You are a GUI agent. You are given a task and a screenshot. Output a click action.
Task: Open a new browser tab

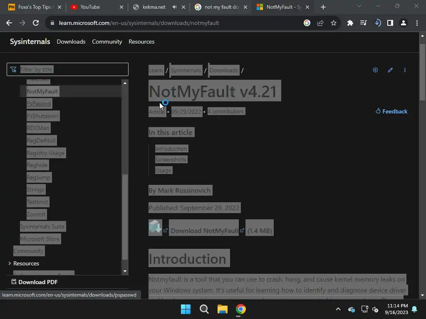(x=323, y=7)
